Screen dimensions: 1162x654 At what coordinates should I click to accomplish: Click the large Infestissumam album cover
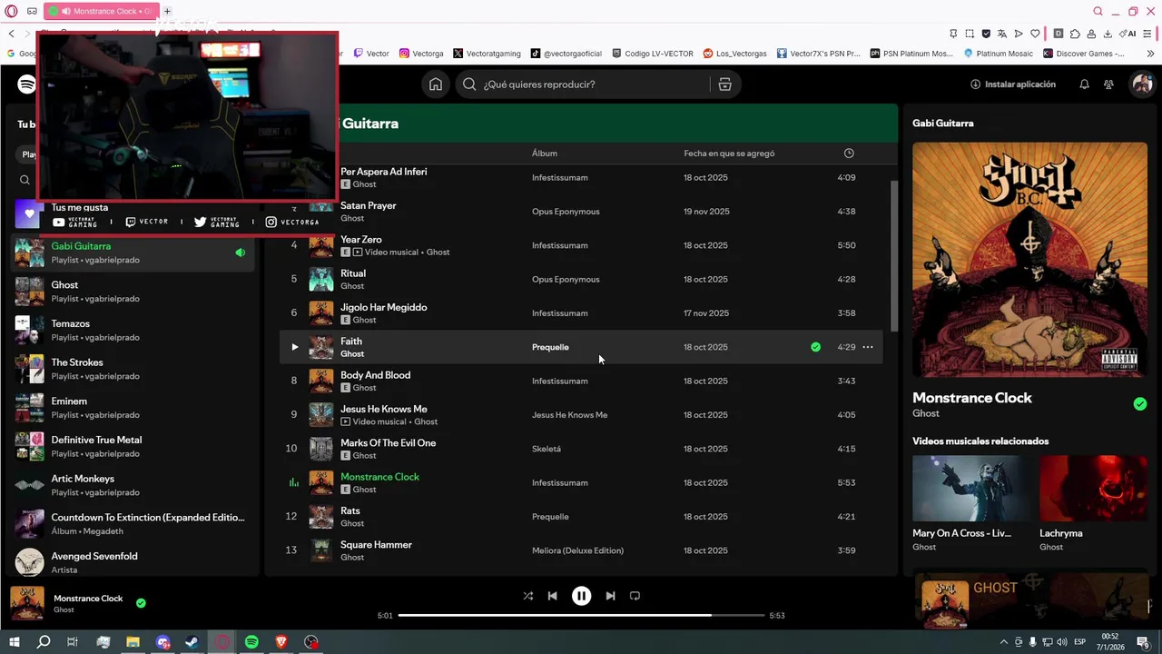click(1029, 260)
